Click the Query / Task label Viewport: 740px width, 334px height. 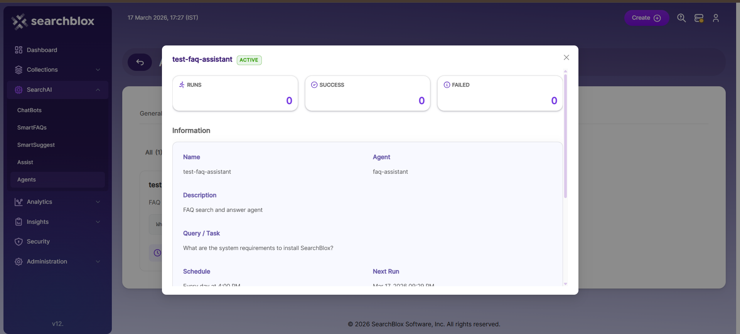point(201,233)
